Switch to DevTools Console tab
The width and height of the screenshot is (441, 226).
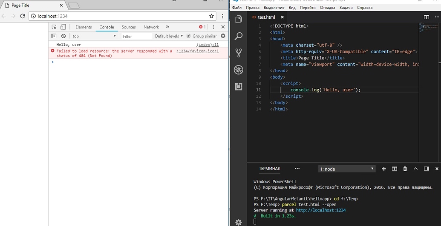[x=107, y=27]
